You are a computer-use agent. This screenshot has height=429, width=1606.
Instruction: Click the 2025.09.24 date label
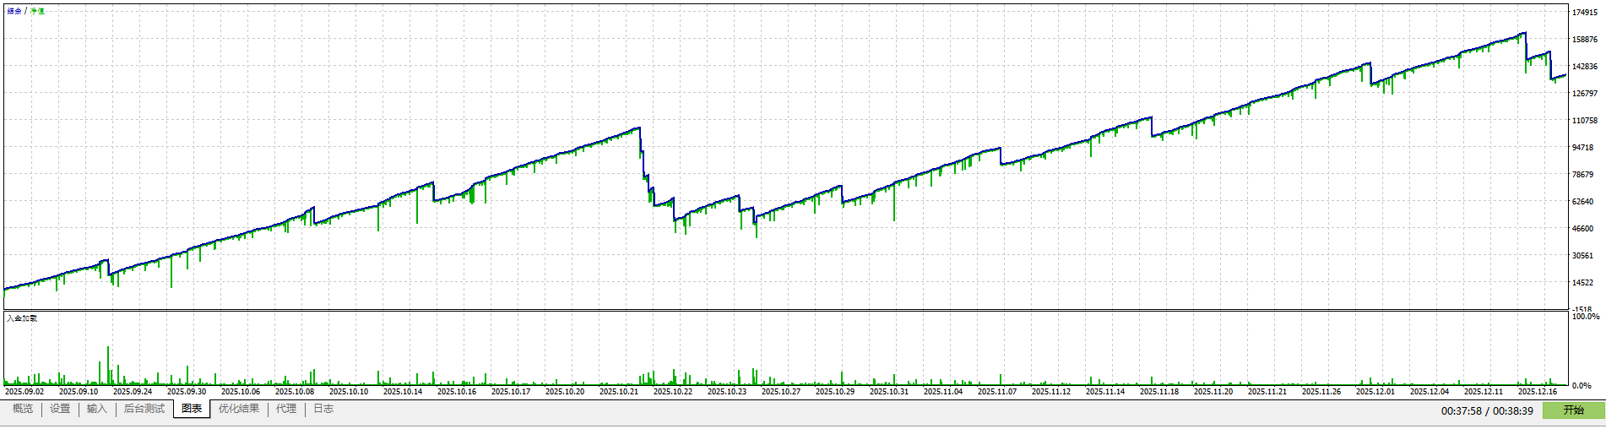click(x=133, y=392)
